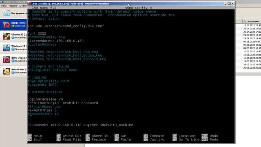
Task: Click the '# Ciphers and keying' comment line
Action: 48,66
